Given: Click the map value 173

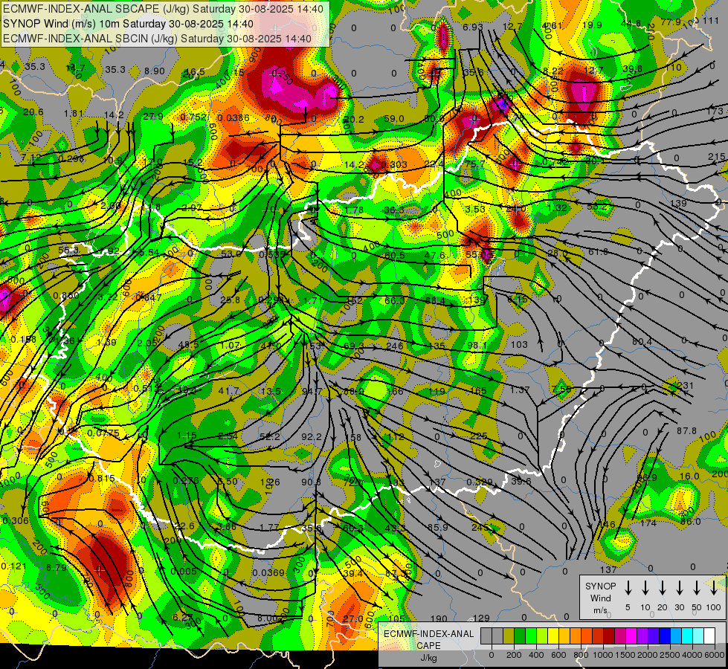Looking at the screenshot, I should pos(715,111).
